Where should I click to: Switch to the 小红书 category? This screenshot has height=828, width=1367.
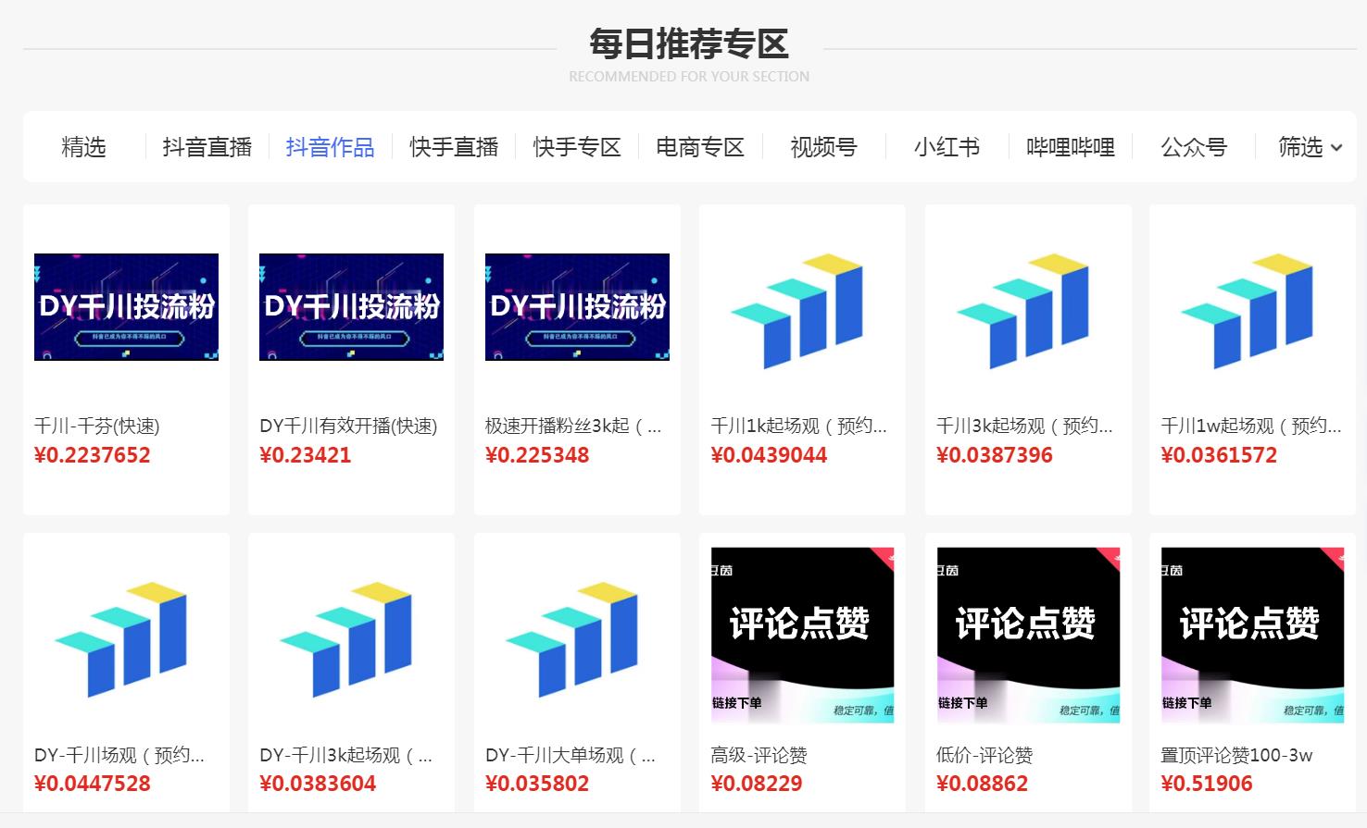(947, 146)
